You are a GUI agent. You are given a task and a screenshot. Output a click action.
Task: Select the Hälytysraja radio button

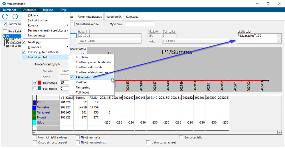point(35,83)
